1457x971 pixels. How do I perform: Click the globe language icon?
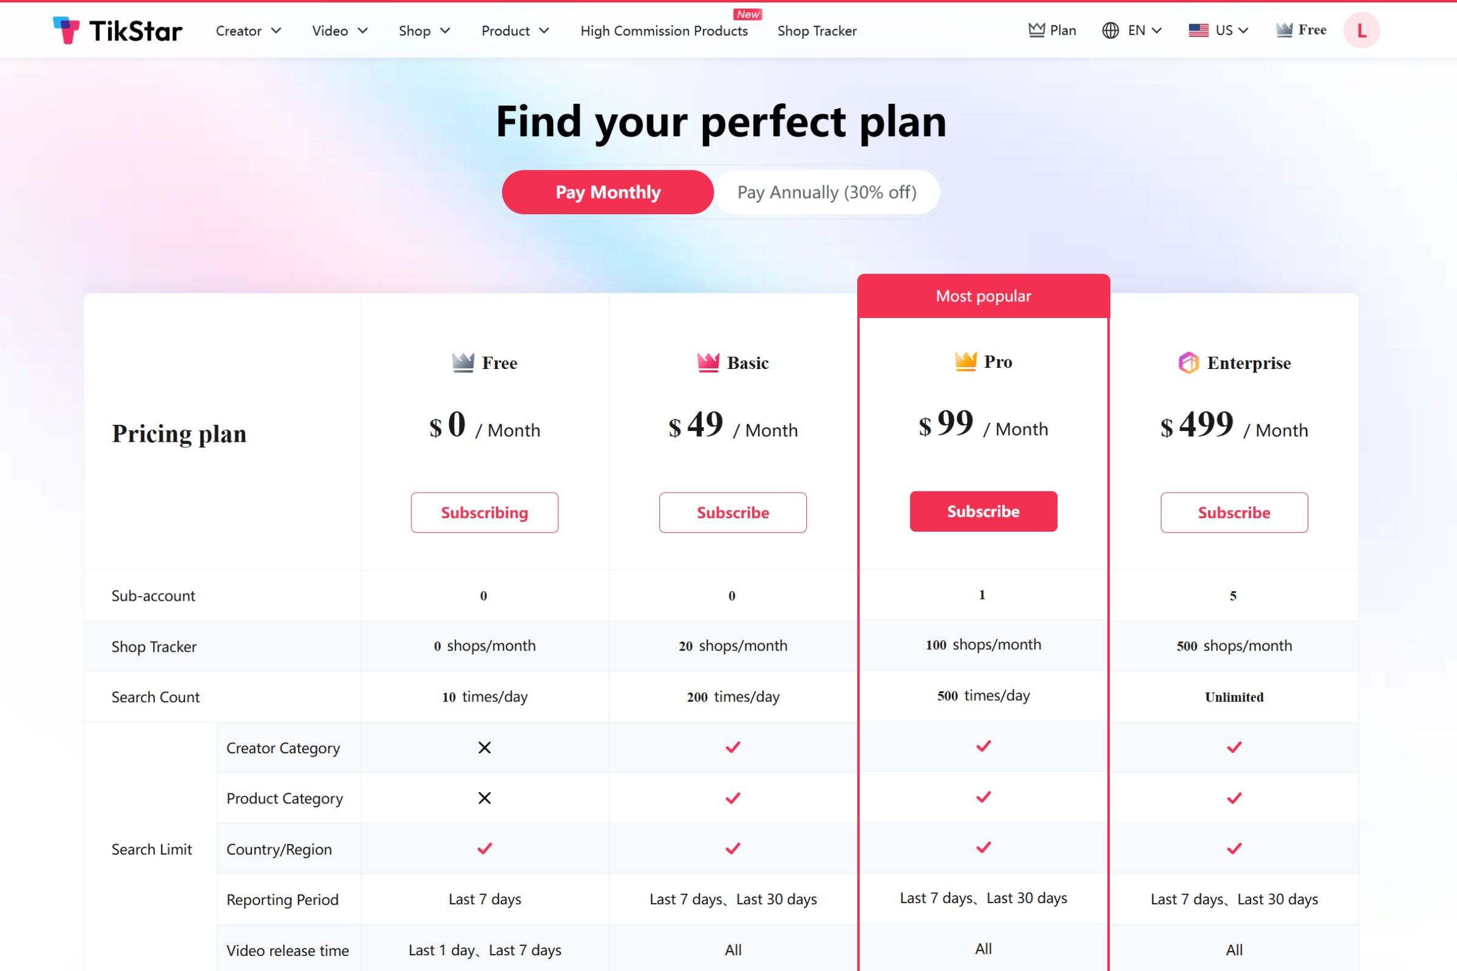click(1110, 30)
